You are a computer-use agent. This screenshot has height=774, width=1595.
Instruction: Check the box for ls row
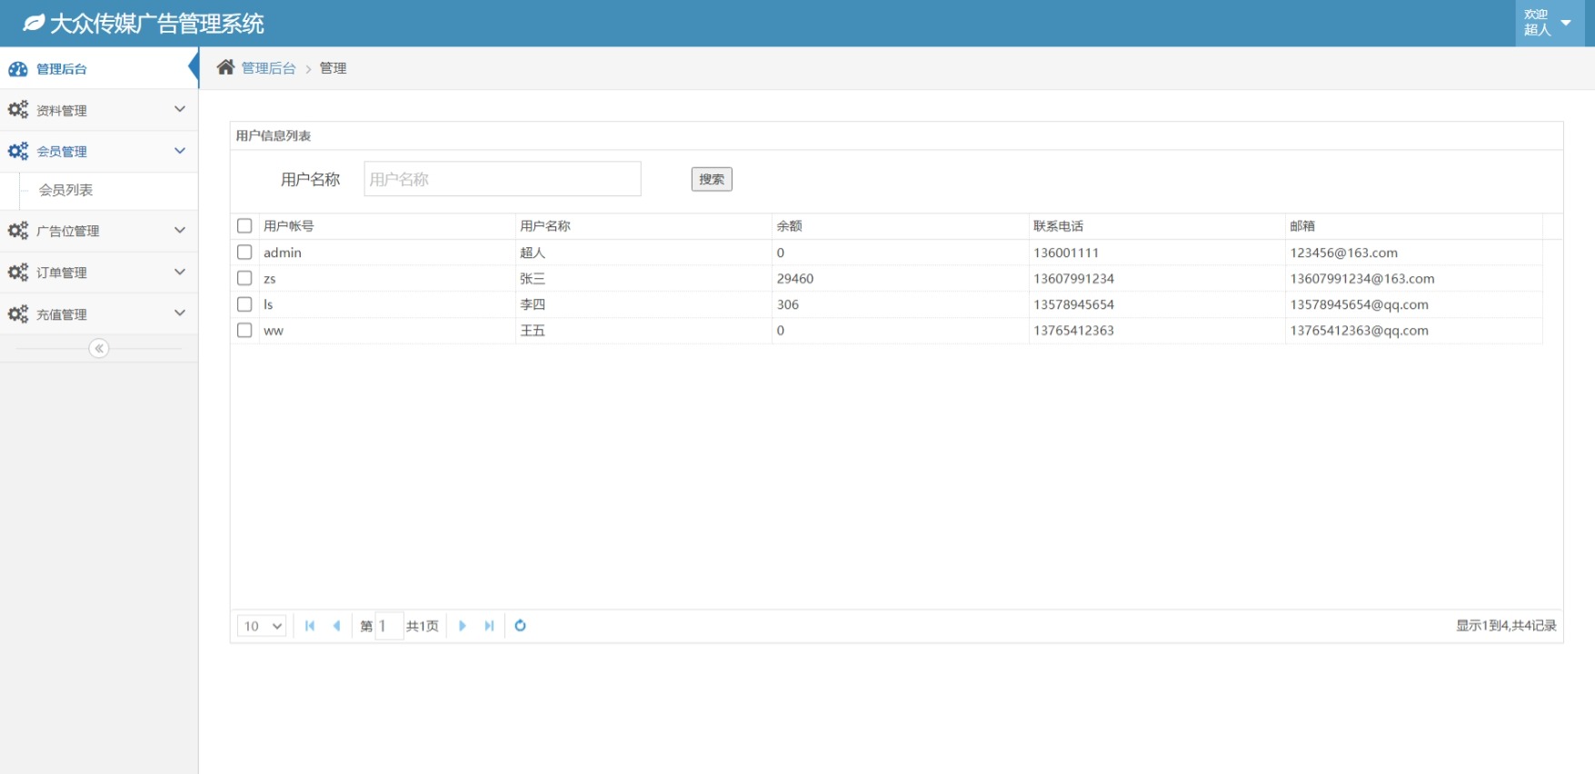click(x=244, y=304)
